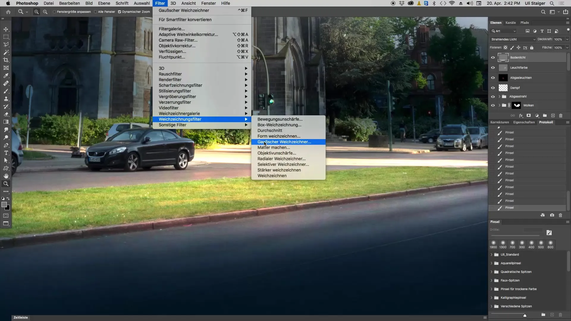Adjust brush thumbnail size slider
This screenshot has width=571, height=321.
(525, 315)
